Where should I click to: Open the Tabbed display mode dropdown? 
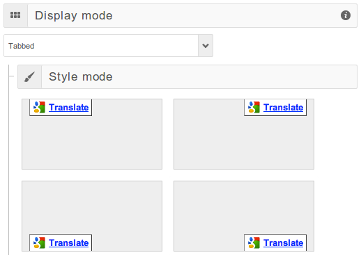pos(108,46)
